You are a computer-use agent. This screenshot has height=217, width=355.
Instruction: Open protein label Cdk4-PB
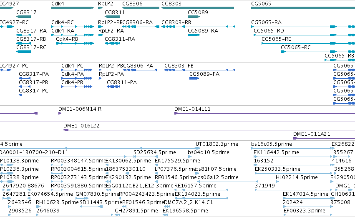pos(72,82)
